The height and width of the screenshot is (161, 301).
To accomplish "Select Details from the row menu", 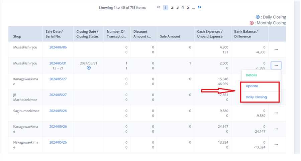I will coord(251,75).
